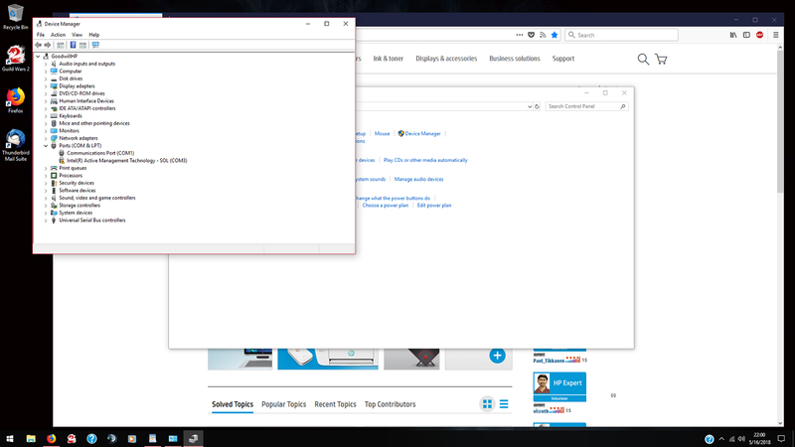
Task: Switch to the Recent Topics tab
Action: pyautogui.click(x=335, y=404)
